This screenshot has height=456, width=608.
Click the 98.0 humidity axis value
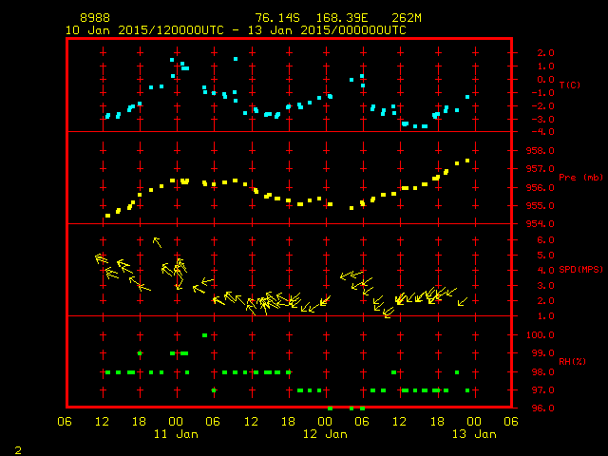point(542,372)
